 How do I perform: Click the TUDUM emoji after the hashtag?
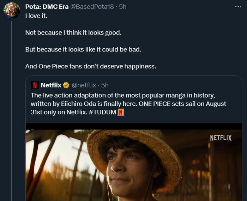pyautogui.click(x=121, y=112)
